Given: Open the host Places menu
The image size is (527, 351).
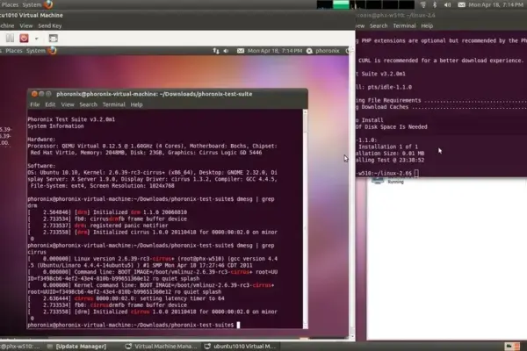Looking at the screenshot, I should pyautogui.click(x=10, y=4).
